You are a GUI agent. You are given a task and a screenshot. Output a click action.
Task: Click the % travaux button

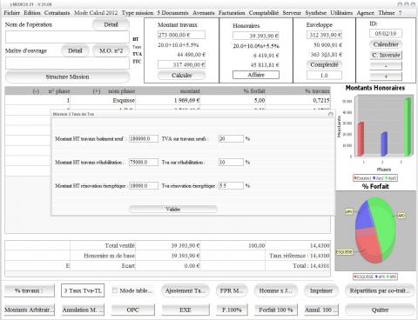point(29,290)
